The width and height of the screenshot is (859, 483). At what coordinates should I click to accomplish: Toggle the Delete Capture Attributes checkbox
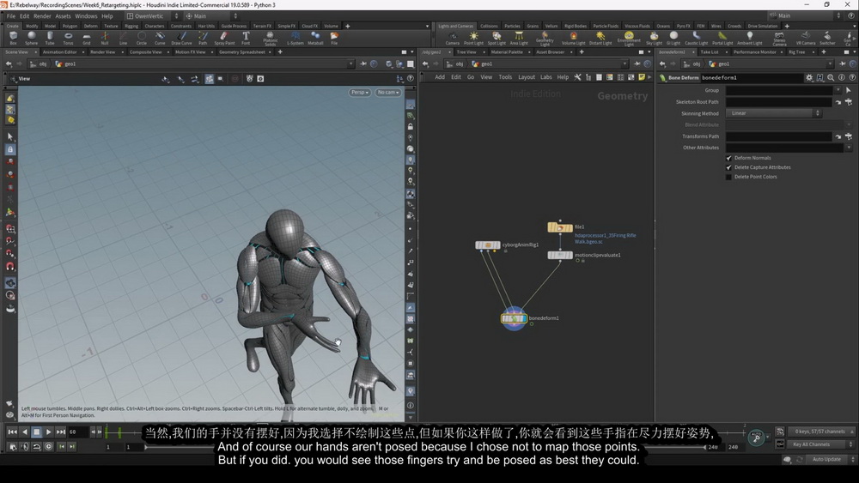tap(728, 167)
